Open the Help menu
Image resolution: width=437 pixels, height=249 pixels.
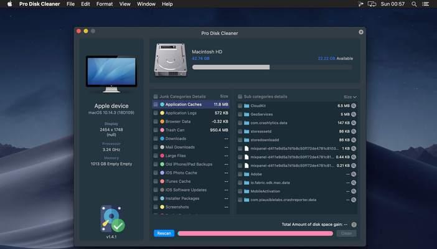click(167, 4)
